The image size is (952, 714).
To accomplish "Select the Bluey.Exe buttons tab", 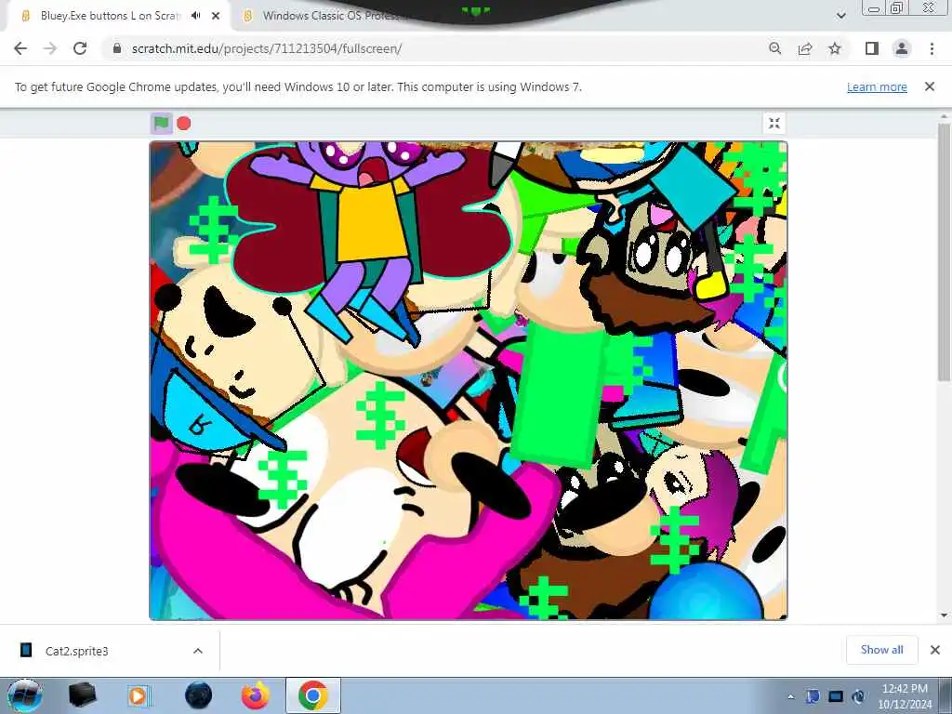I will [110, 16].
